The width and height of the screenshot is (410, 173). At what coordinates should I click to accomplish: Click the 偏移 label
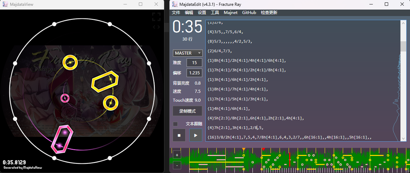click(177, 73)
